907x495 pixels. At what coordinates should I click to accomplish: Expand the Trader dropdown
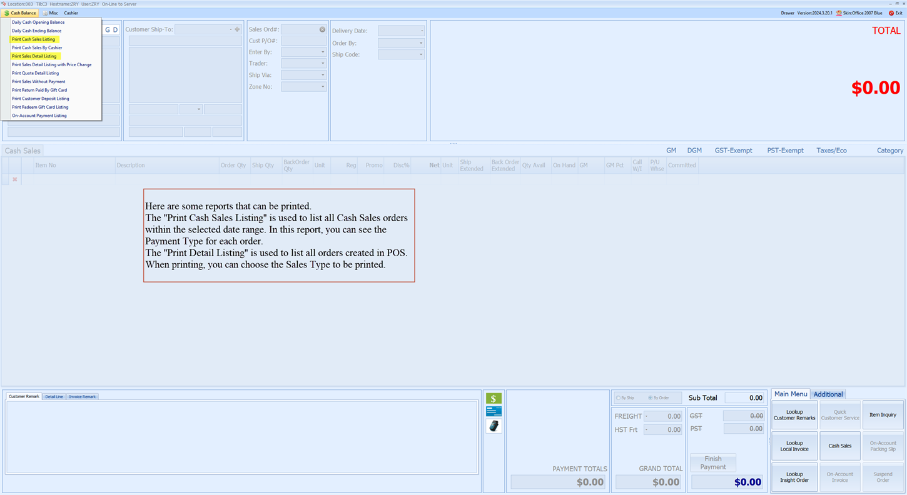[323, 64]
